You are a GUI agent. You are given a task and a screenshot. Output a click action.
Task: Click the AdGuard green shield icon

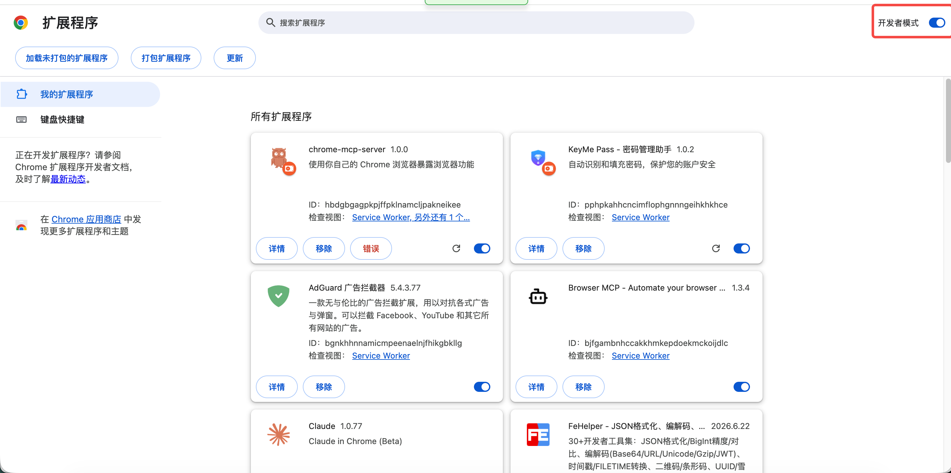coord(278,296)
